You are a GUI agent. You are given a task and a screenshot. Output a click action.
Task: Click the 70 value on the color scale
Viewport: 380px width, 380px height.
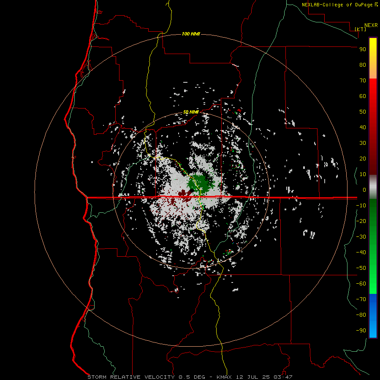click(x=363, y=81)
